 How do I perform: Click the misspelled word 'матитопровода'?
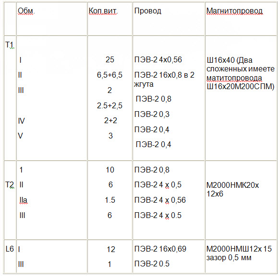[x=234, y=78]
